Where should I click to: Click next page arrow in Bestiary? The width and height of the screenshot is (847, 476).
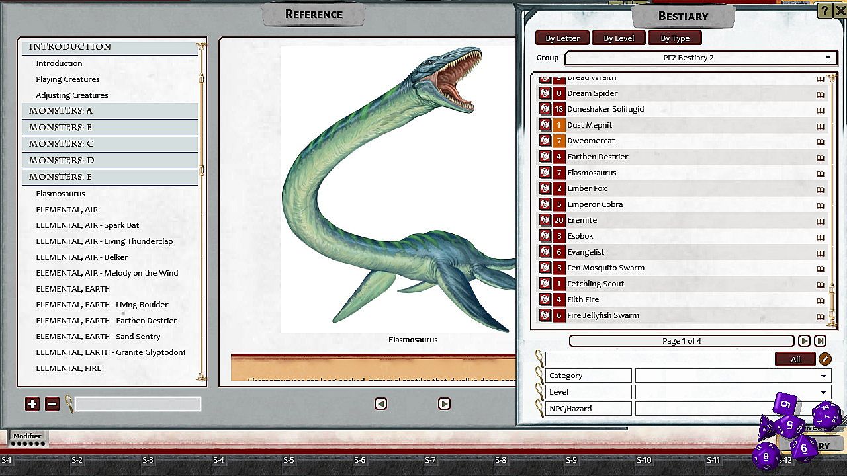tap(804, 341)
